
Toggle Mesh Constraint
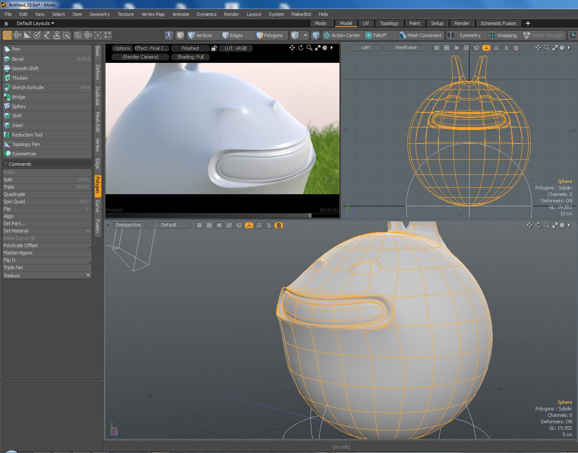tap(420, 35)
